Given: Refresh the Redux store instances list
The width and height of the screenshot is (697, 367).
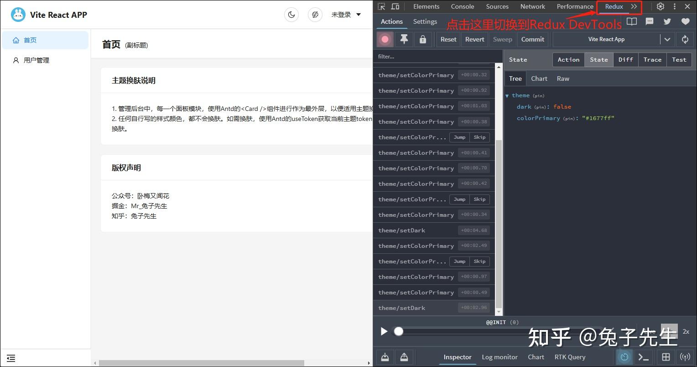Looking at the screenshot, I should (x=685, y=39).
